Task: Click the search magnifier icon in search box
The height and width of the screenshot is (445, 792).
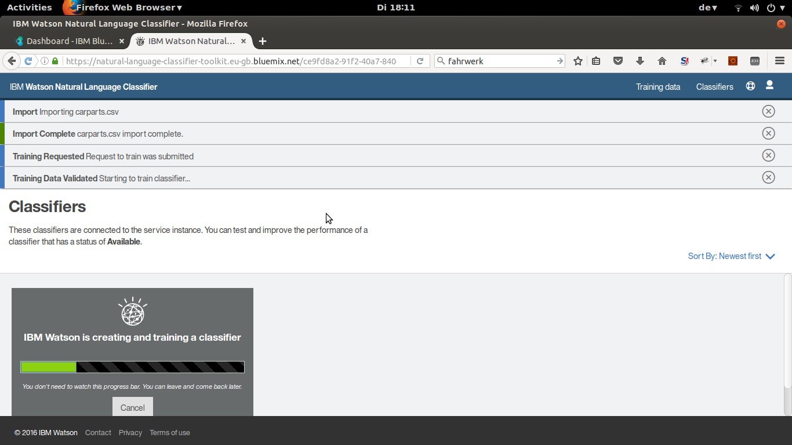Action: (x=441, y=61)
